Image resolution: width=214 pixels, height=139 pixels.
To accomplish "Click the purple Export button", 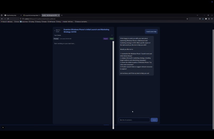I will point(106,39).
